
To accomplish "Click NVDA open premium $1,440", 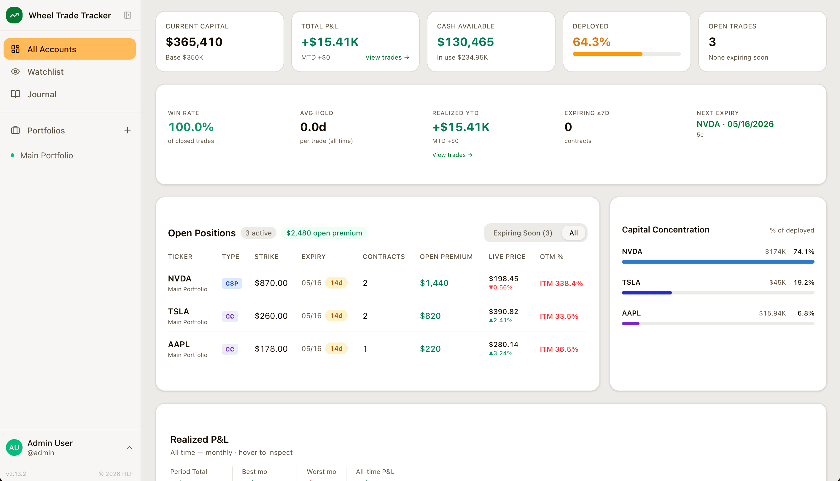I will pyautogui.click(x=434, y=283).
